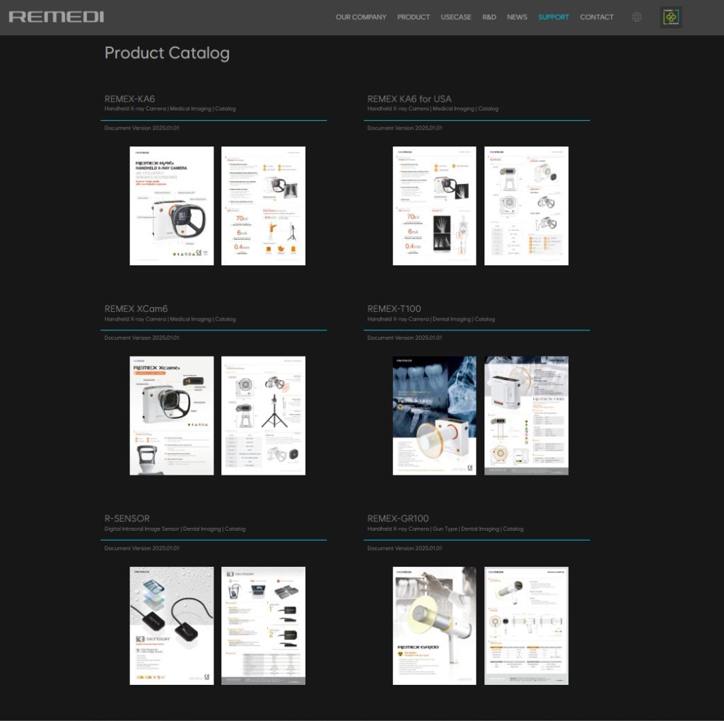Viewport: 724px width, 721px height.
Task: Expand the PRODUCT dropdown menu
Action: pyautogui.click(x=414, y=17)
